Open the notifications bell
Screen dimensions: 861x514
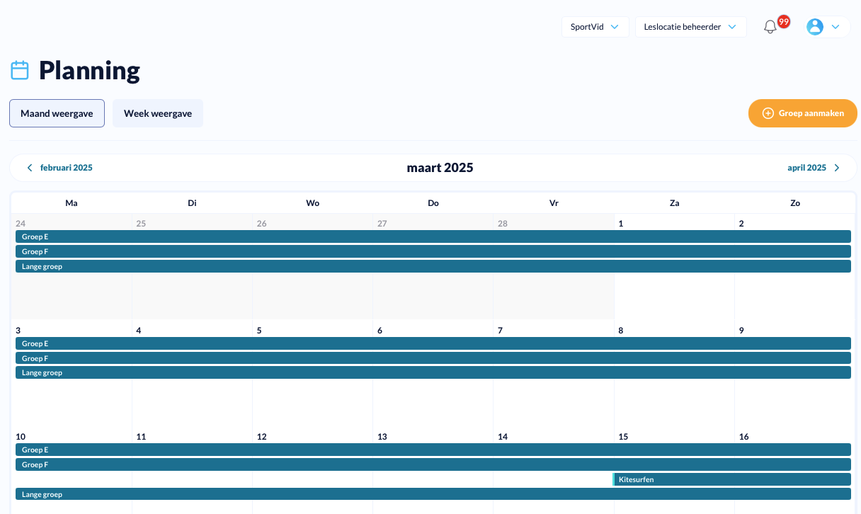pos(770,27)
